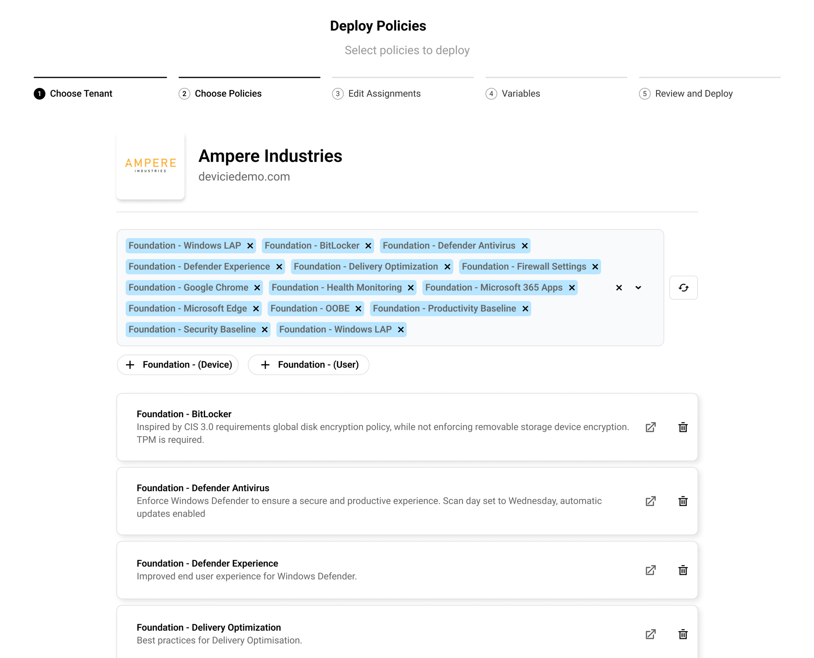Viewport: 814px width, 658px height.
Task: Open Foundation - Defender Antivirus in external view
Action: (650, 501)
